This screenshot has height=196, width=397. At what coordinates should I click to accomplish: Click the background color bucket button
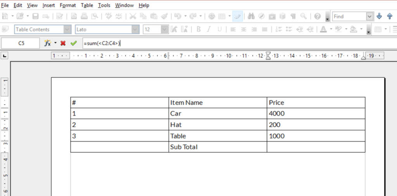pos(354,29)
